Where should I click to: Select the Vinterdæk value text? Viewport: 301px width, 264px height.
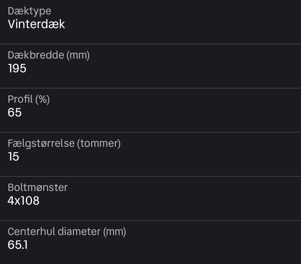[x=36, y=24]
